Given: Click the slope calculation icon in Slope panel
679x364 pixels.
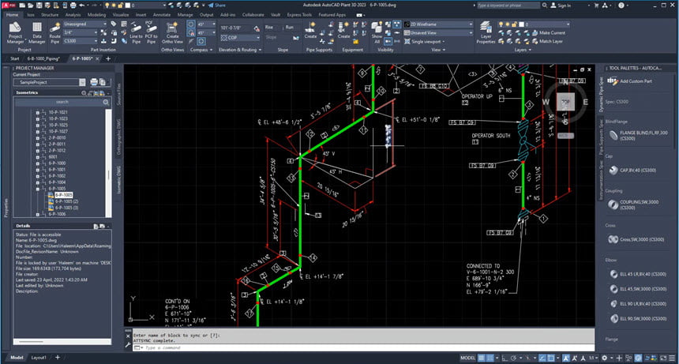Looking at the screenshot, I should [296, 38].
